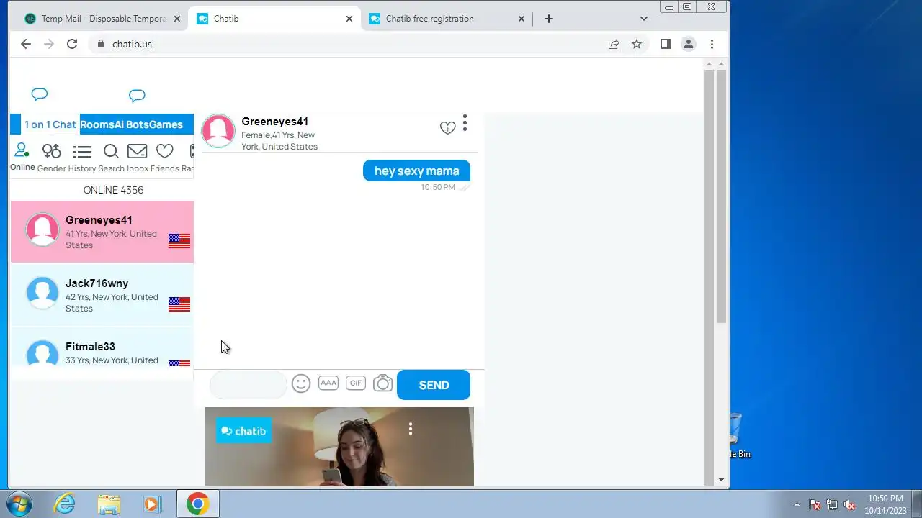
Task: Open the taskbar clock and date
Action: pyautogui.click(x=885, y=504)
